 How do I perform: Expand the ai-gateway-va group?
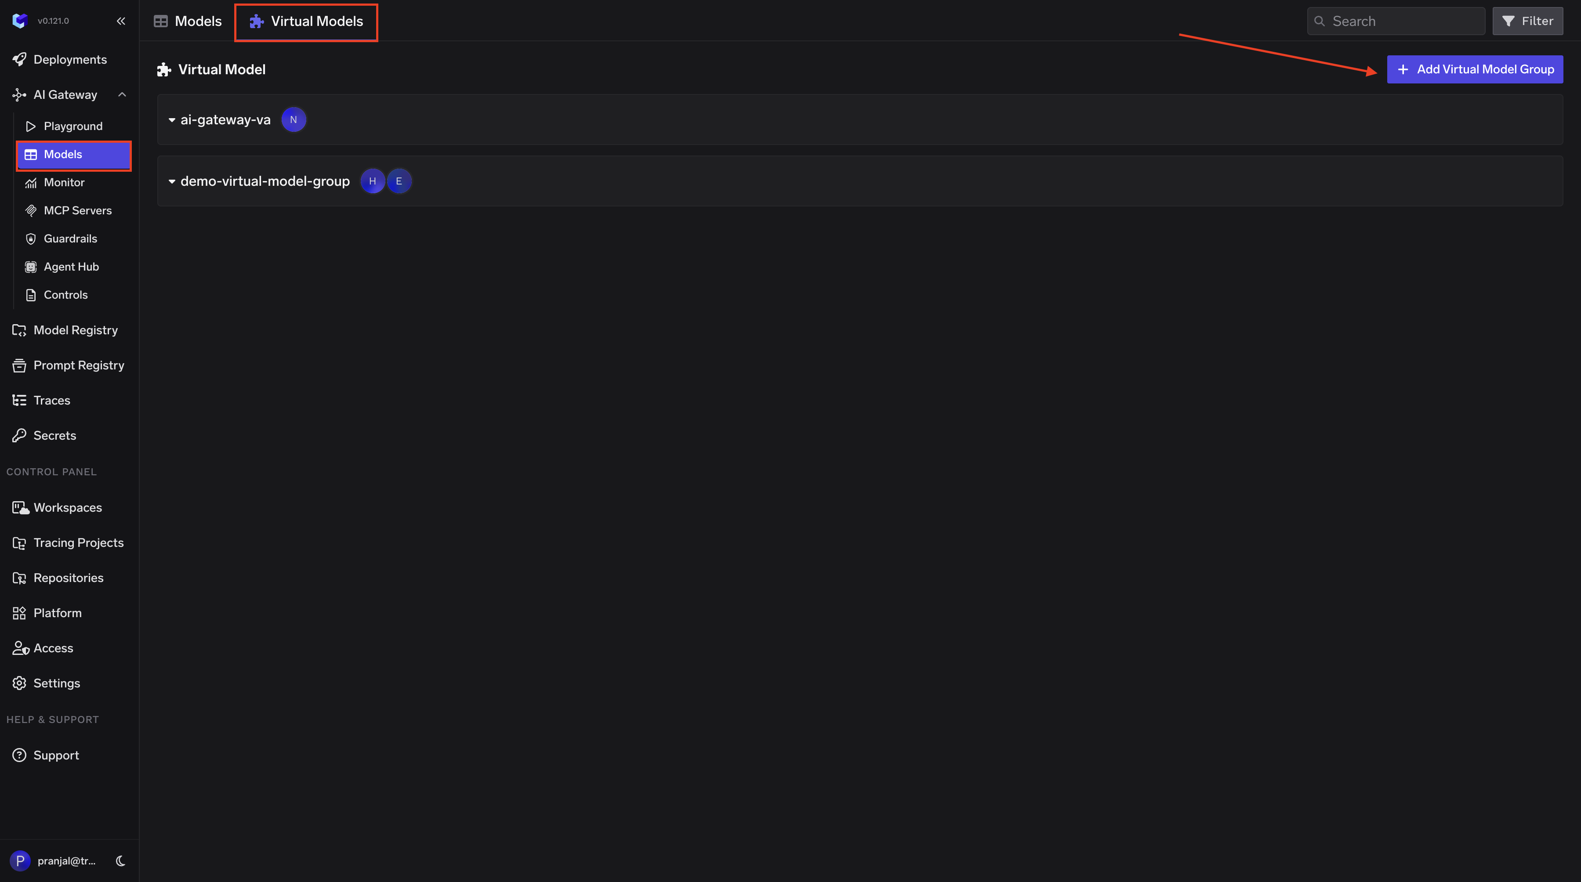[172, 120]
